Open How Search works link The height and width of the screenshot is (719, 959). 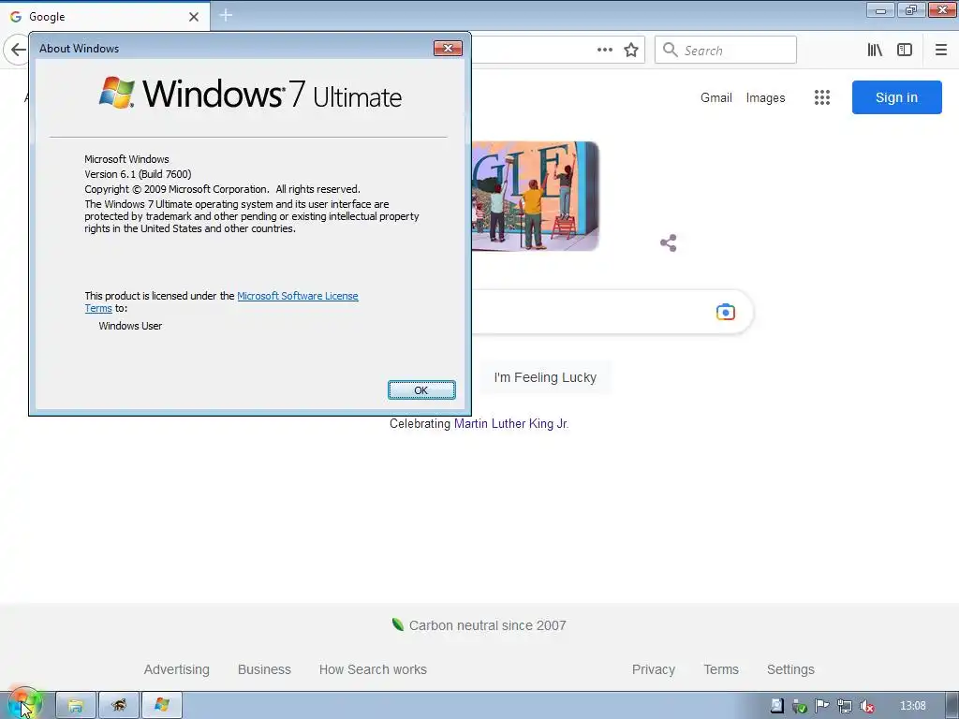click(373, 669)
